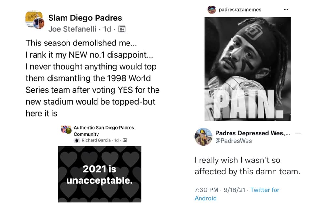This screenshot has height=208, width=313.
Task: Select the @PadresWes handle
Action: coord(233,141)
